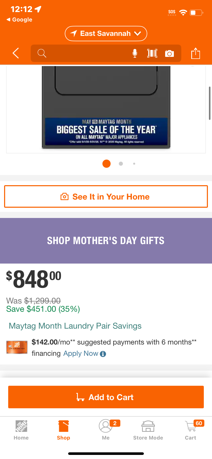Tap the Home Depot credit card image
The image size is (212, 459).
tap(17, 347)
